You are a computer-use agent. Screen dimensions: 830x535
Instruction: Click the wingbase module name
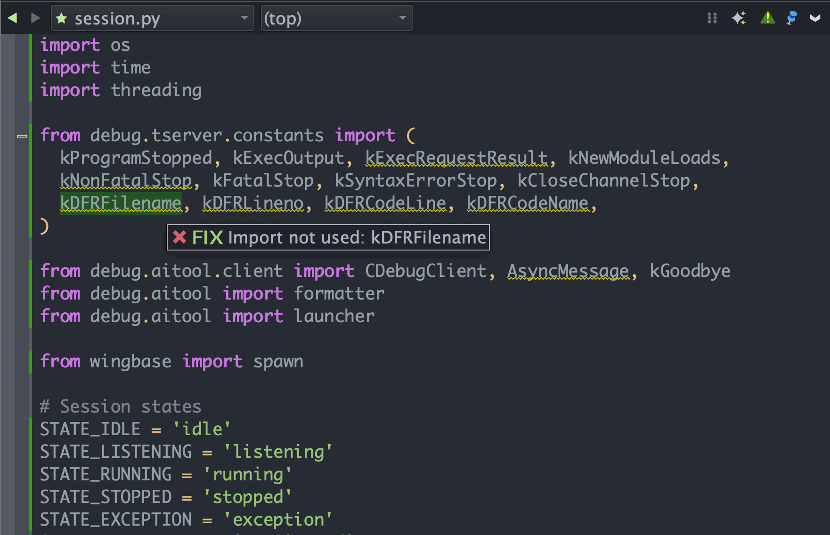[130, 361]
